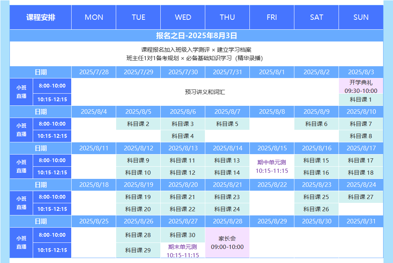The height and width of the screenshot is (263, 393).
Task: Click the WED column header
Action: [183, 17]
